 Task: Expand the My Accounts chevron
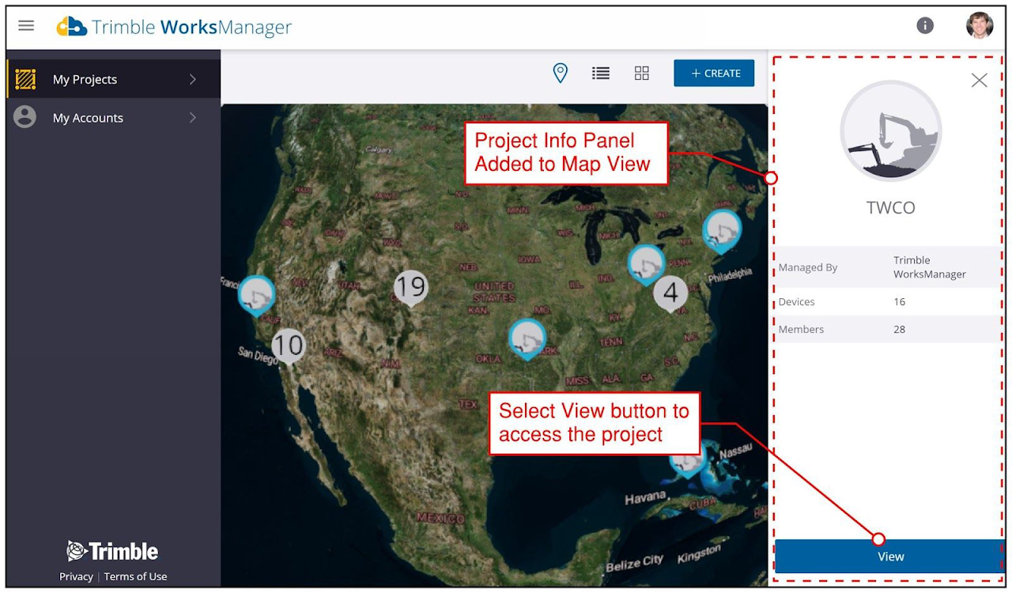(193, 118)
